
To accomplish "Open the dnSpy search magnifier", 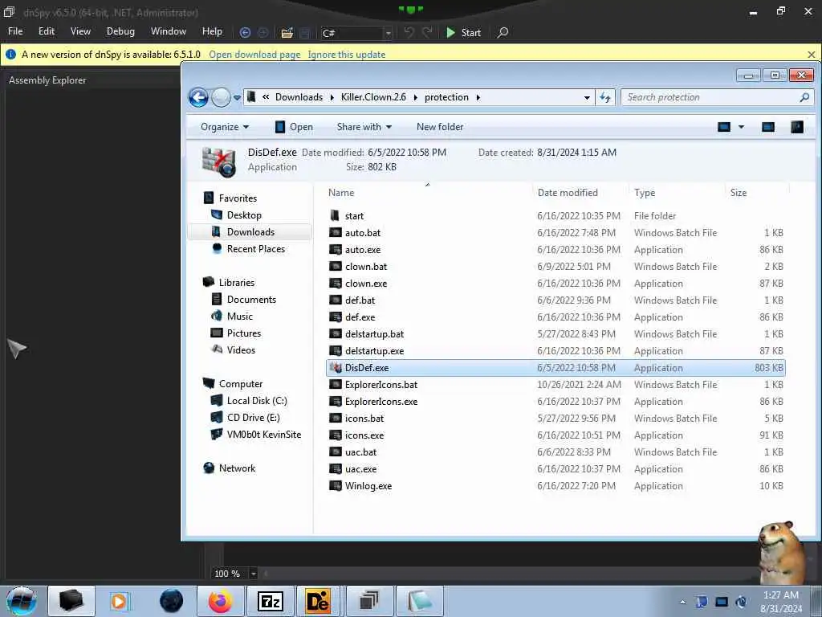I will 503,32.
